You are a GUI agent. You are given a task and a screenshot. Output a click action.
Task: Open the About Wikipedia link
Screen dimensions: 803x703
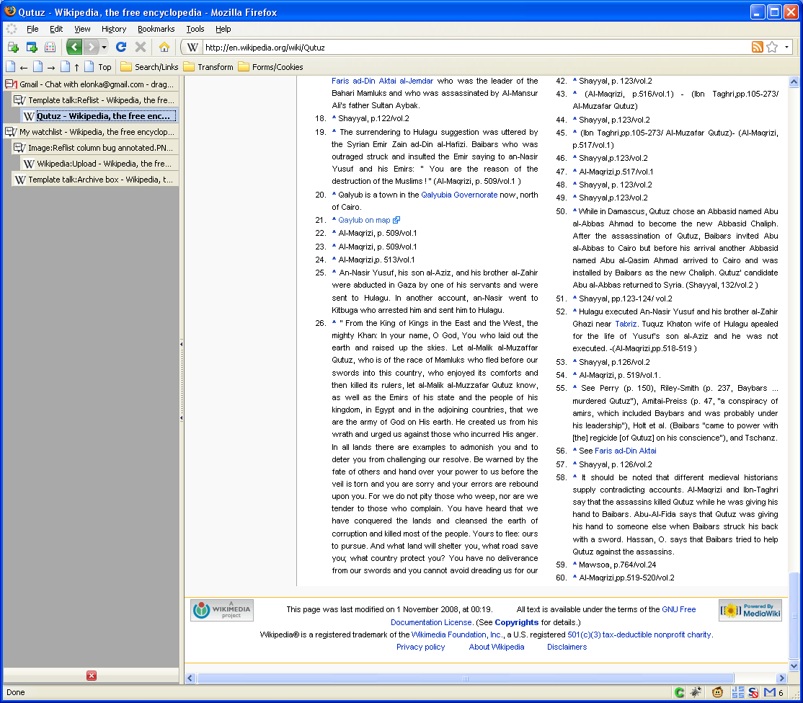pos(497,647)
